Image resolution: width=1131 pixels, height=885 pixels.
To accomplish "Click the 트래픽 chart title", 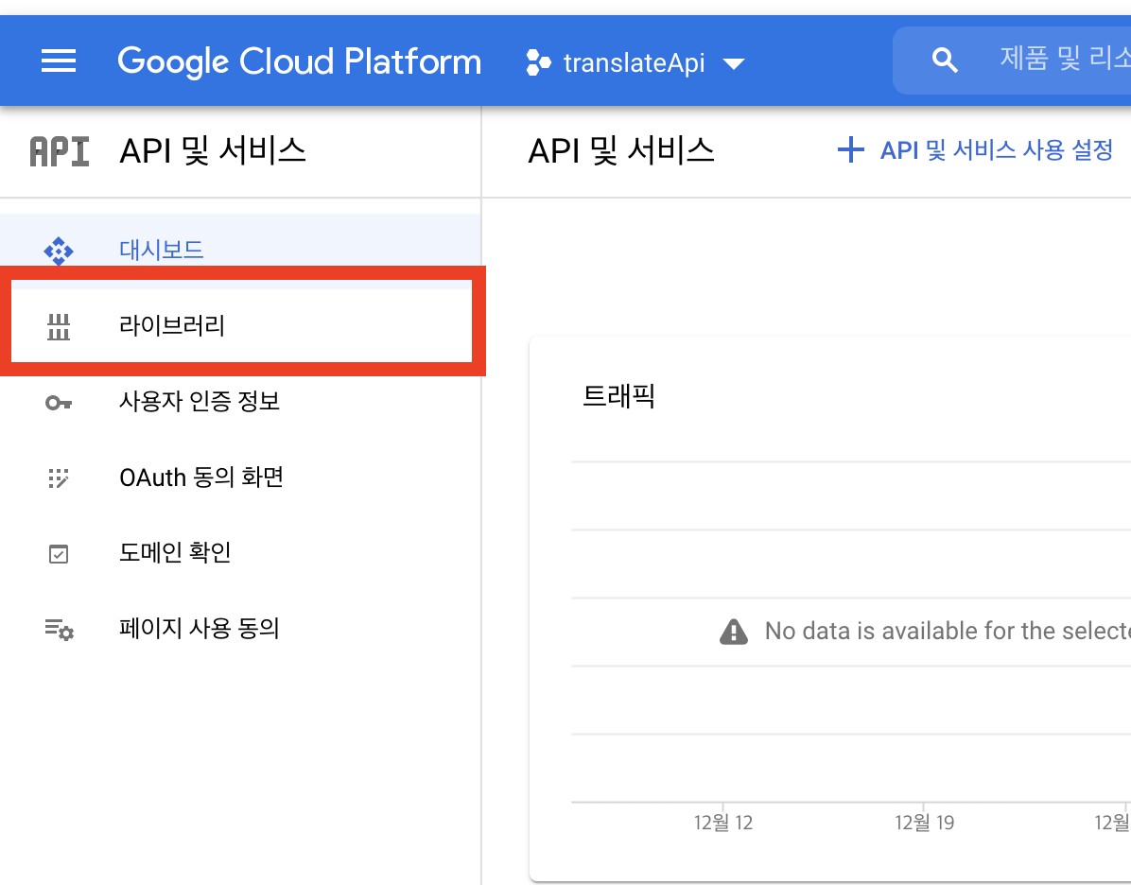I will click(x=618, y=396).
